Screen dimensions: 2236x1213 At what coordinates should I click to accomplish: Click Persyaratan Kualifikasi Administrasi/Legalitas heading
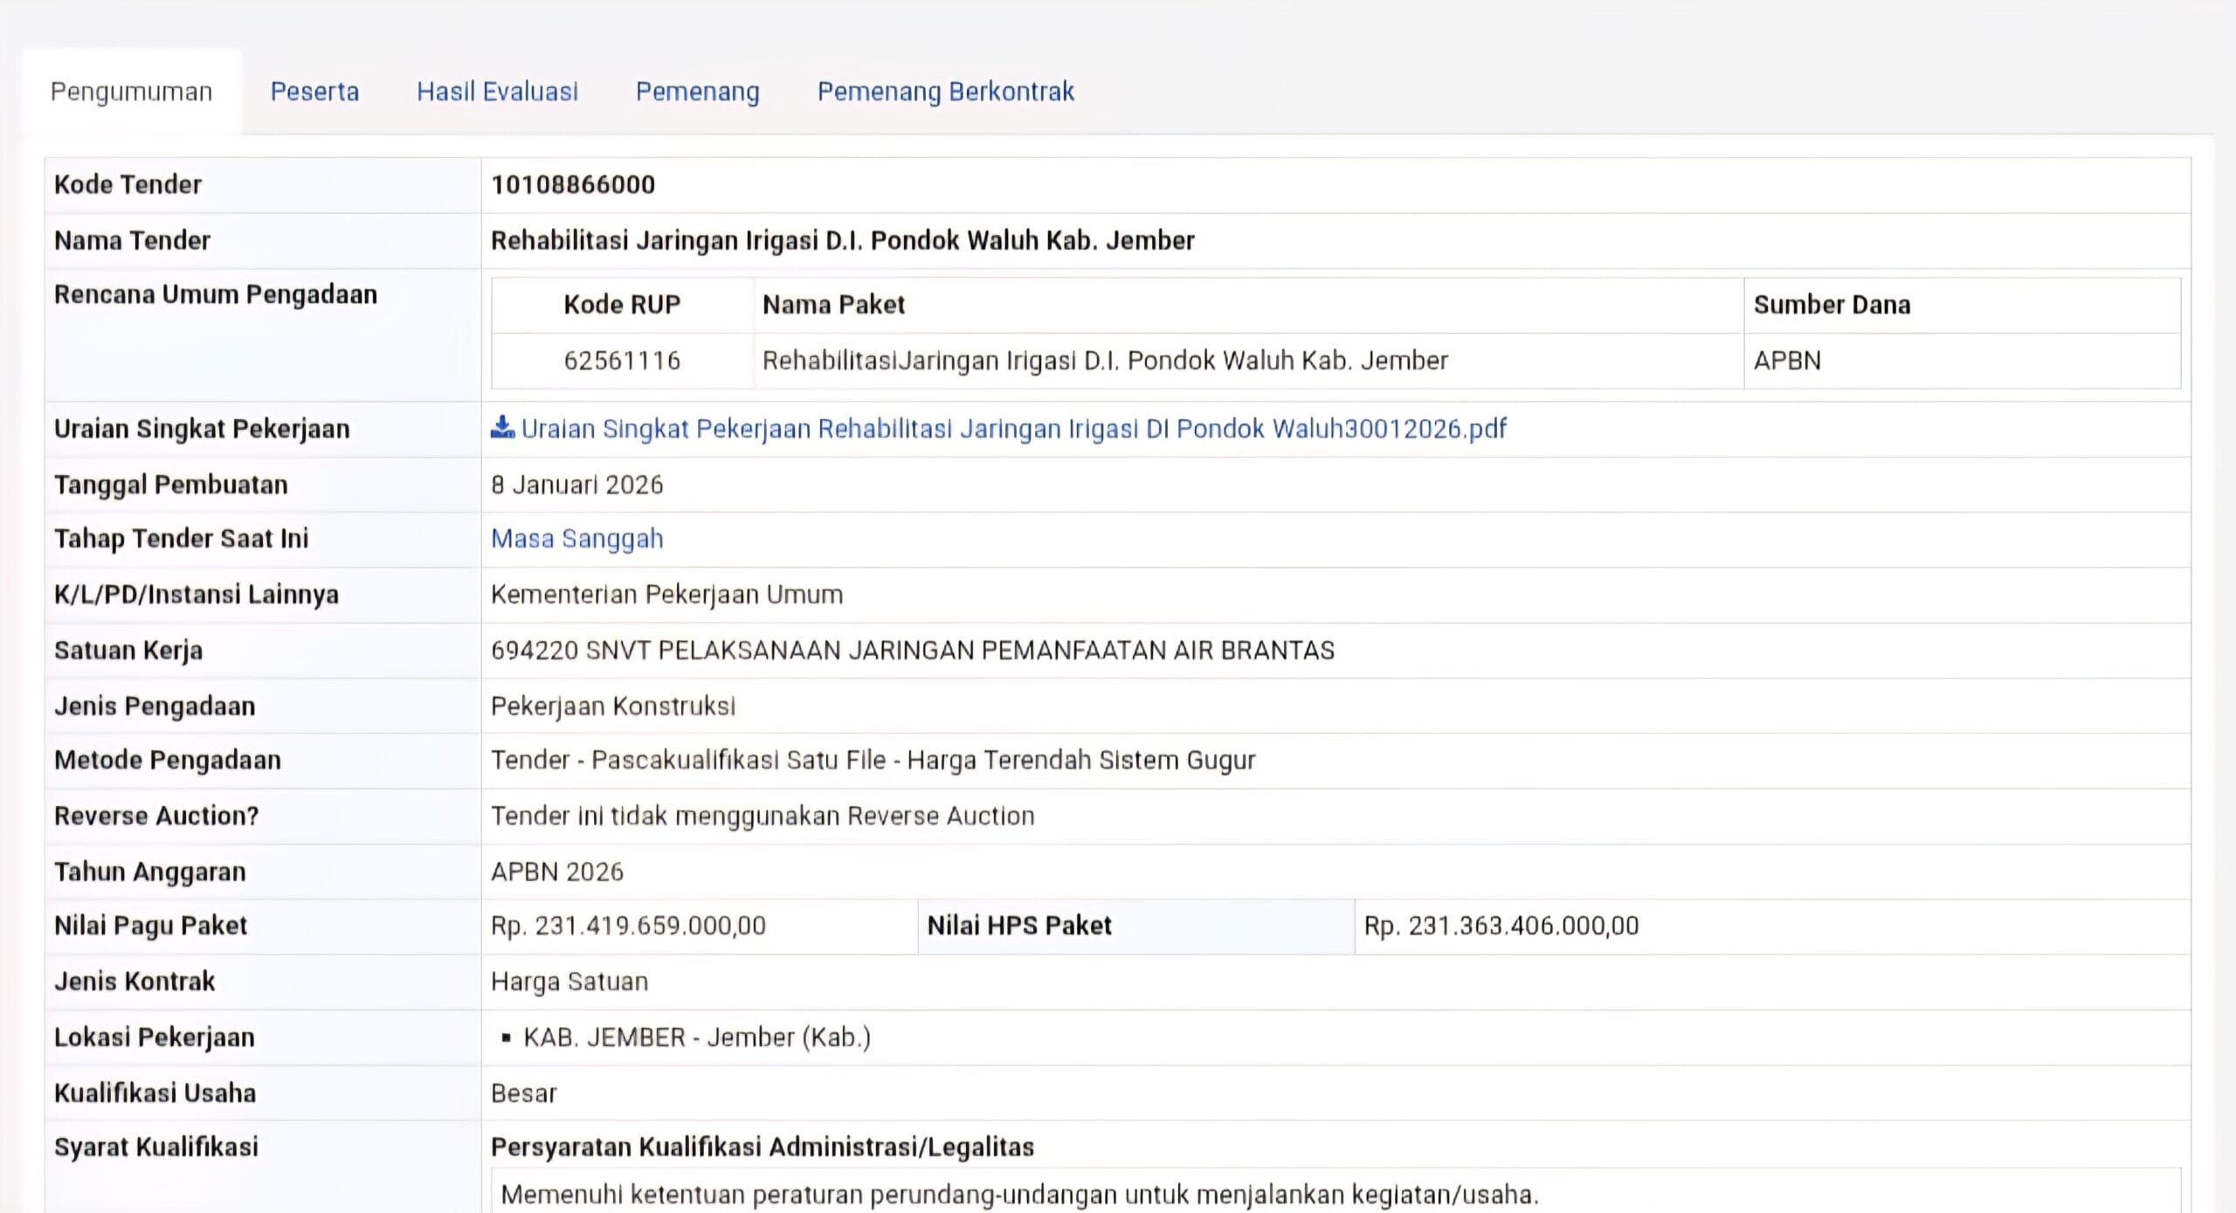pyautogui.click(x=762, y=1148)
